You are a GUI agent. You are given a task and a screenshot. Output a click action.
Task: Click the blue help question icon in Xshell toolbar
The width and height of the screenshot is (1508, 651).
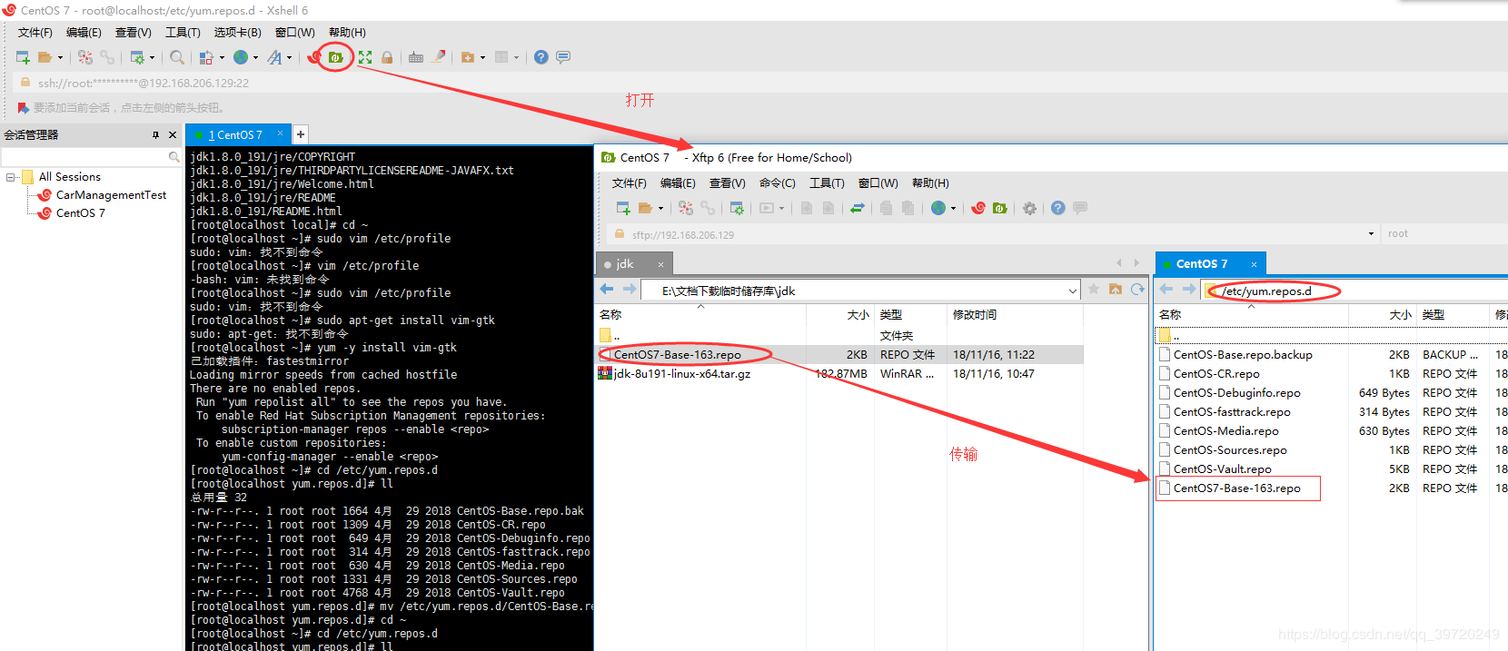pyautogui.click(x=541, y=57)
